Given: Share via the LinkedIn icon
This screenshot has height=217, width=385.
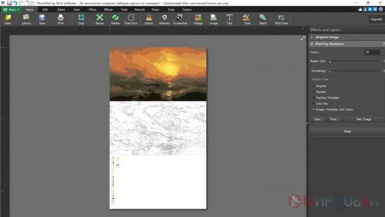Looking at the screenshot, I should pos(375,9).
